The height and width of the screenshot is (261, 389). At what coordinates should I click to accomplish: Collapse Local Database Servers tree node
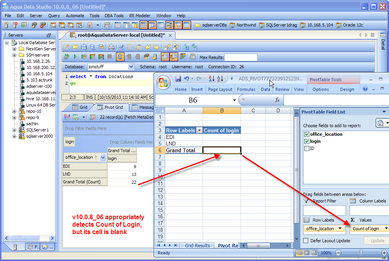7,43
